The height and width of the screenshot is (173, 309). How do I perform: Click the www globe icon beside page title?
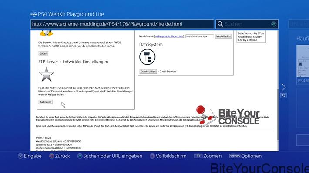point(34,14)
